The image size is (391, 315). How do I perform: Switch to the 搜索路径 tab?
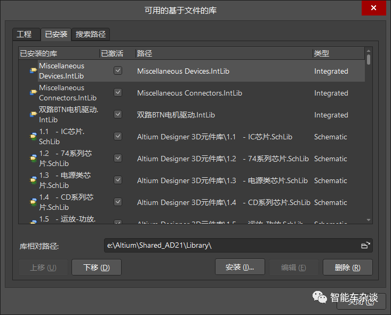pos(91,34)
